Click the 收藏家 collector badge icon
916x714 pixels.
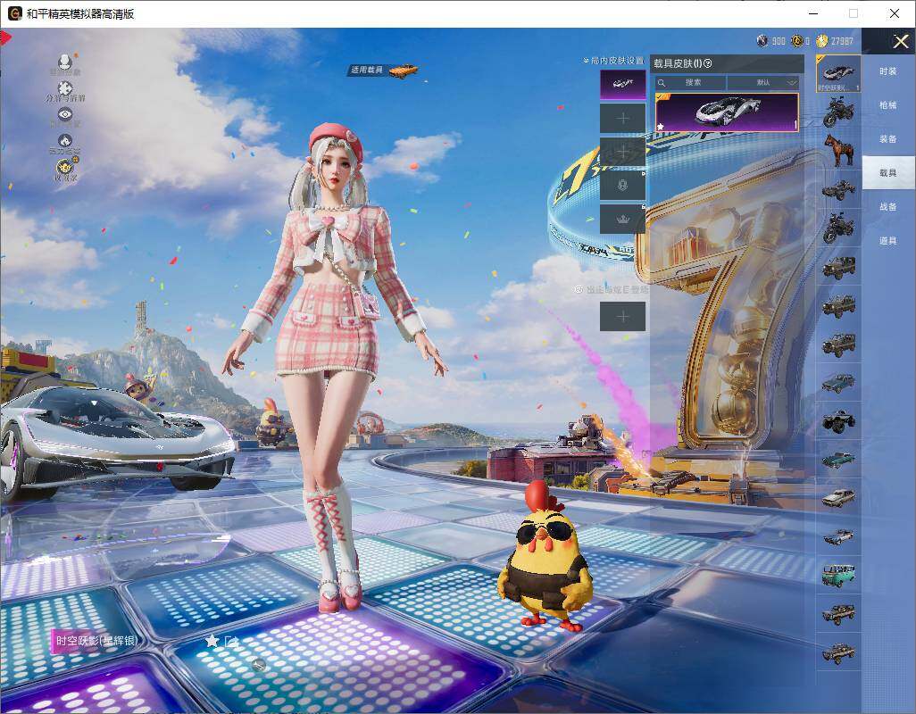(65, 167)
